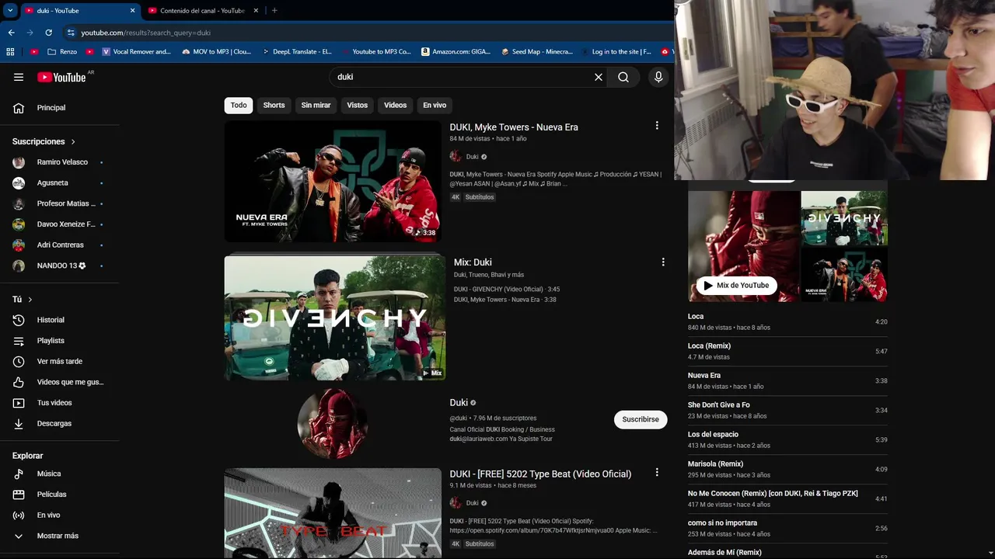Open the Duki channel avatar

(333, 423)
